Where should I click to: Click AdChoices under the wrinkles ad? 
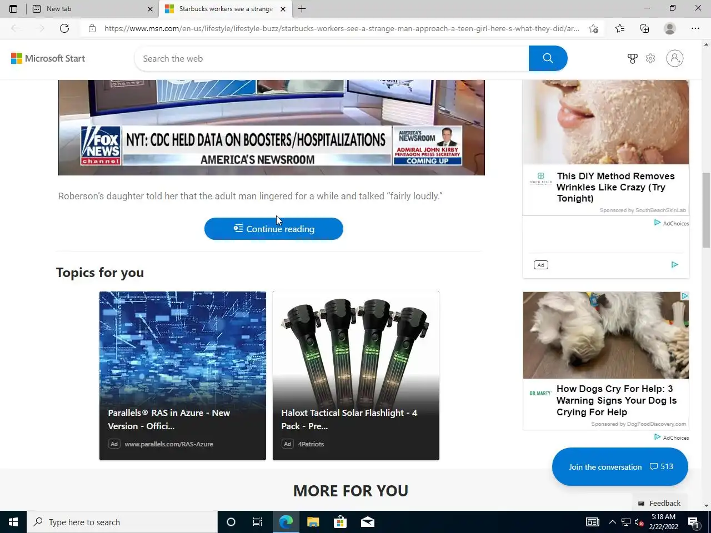[672, 223]
